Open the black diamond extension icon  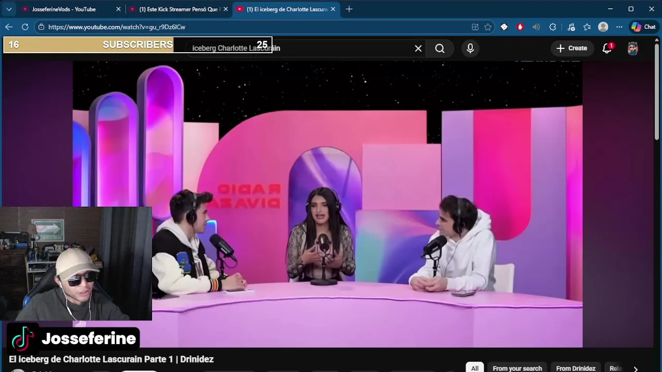tap(504, 27)
